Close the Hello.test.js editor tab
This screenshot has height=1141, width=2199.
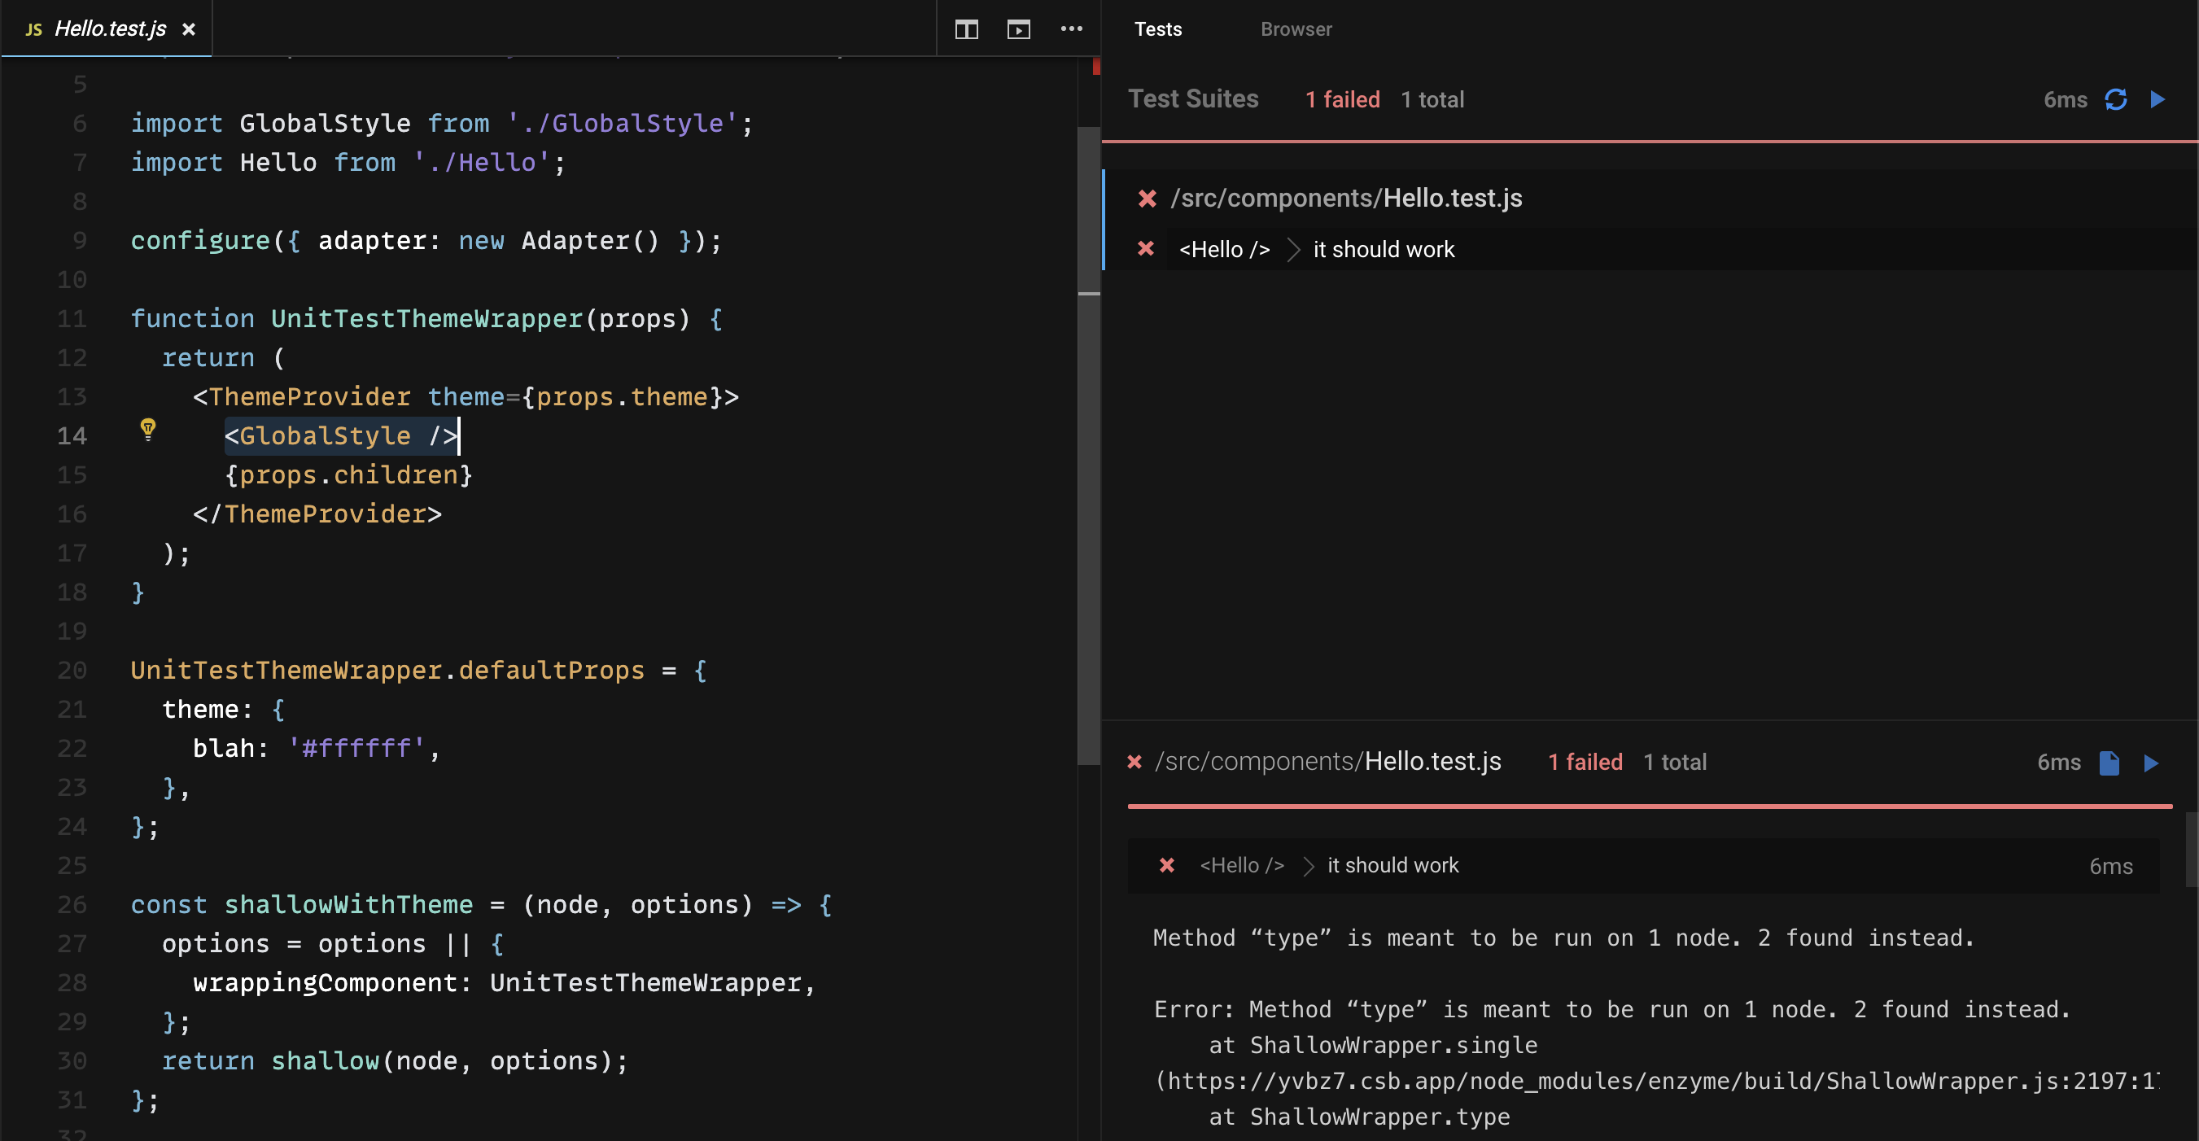[189, 29]
